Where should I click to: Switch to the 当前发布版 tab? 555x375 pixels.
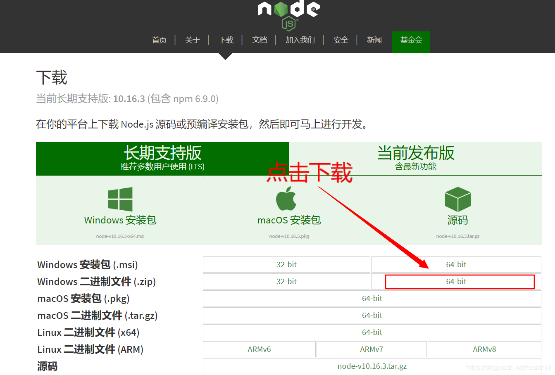click(x=416, y=159)
